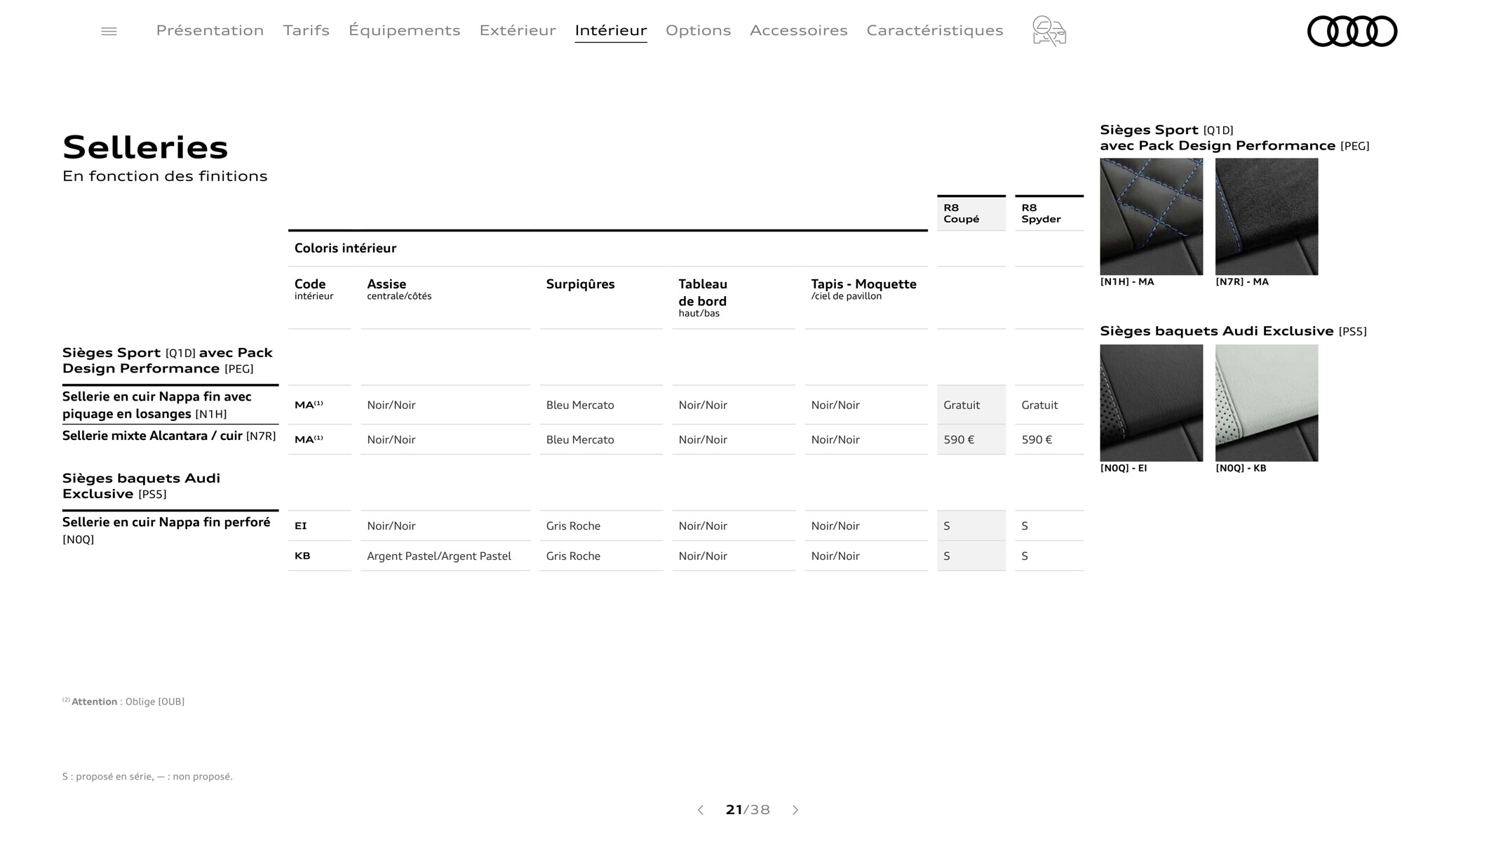Switch to the Extérieur tab
The width and height of the screenshot is (1496, 842).
pos(518,30)
